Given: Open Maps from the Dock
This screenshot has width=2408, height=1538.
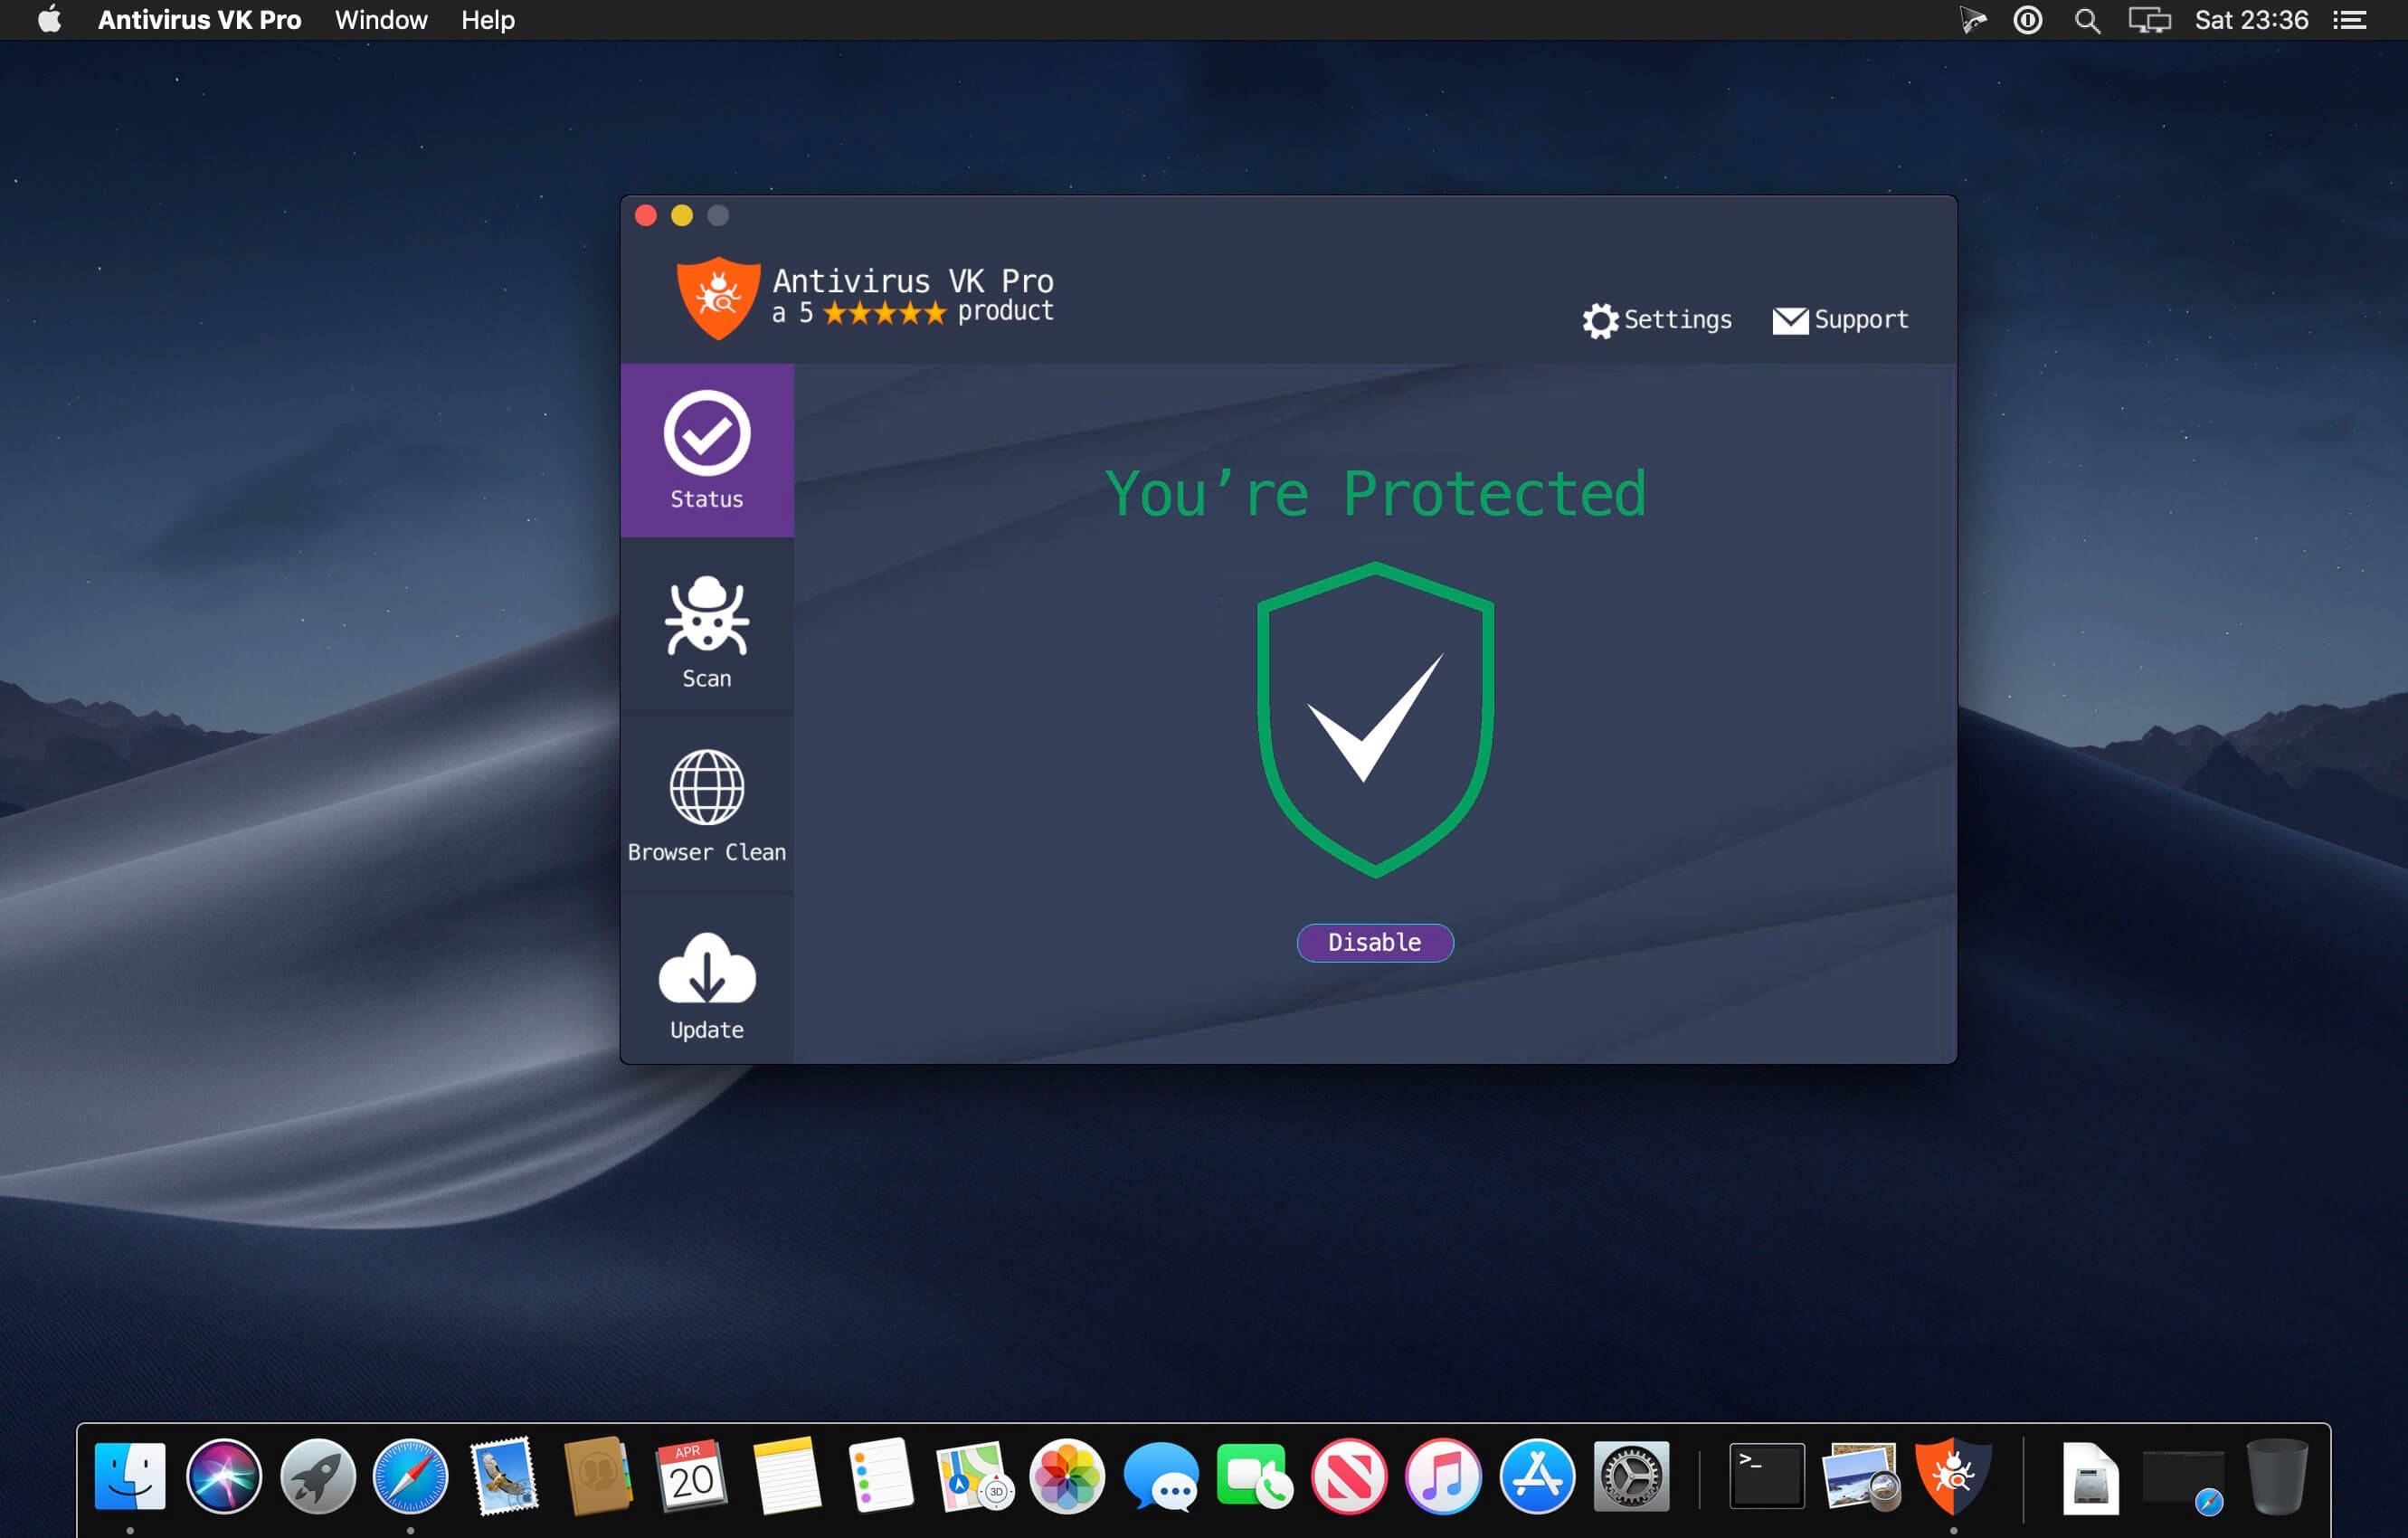Looking at the screenshot, I should tap(974, 1476).
